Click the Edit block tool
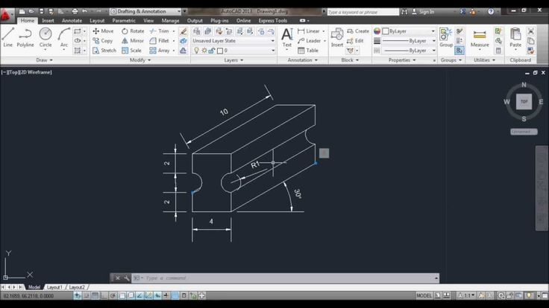The width and height of the screenshot is (549, 308). tap(355, 41)
